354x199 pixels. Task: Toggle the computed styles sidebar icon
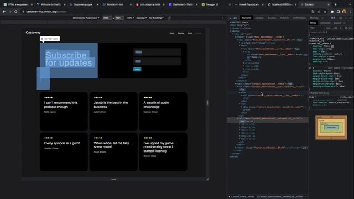click(350, 28)
